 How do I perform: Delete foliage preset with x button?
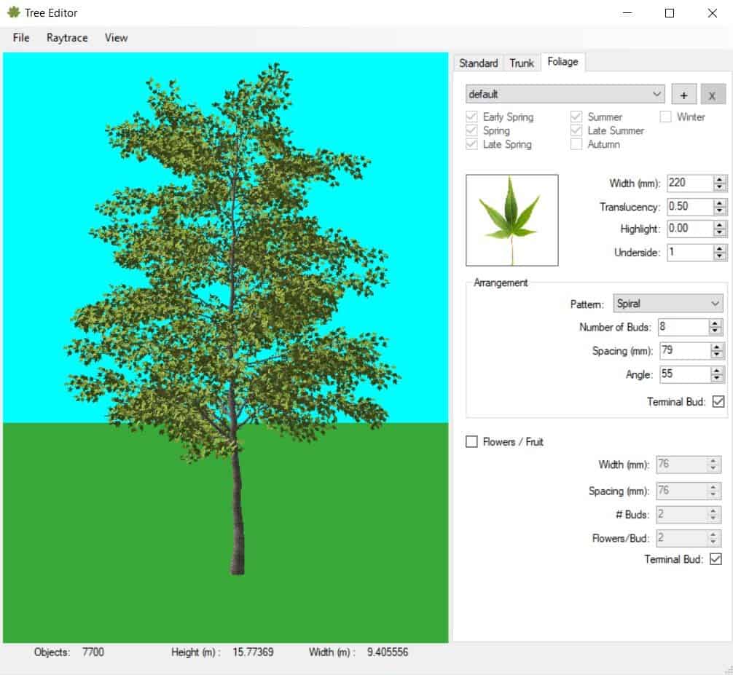pyautogui.click(x=713, y=95)
